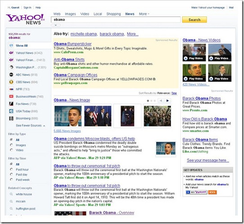Select the Images type filter radio
This screenshot has height=224, width=244.
tap(11, 145)
